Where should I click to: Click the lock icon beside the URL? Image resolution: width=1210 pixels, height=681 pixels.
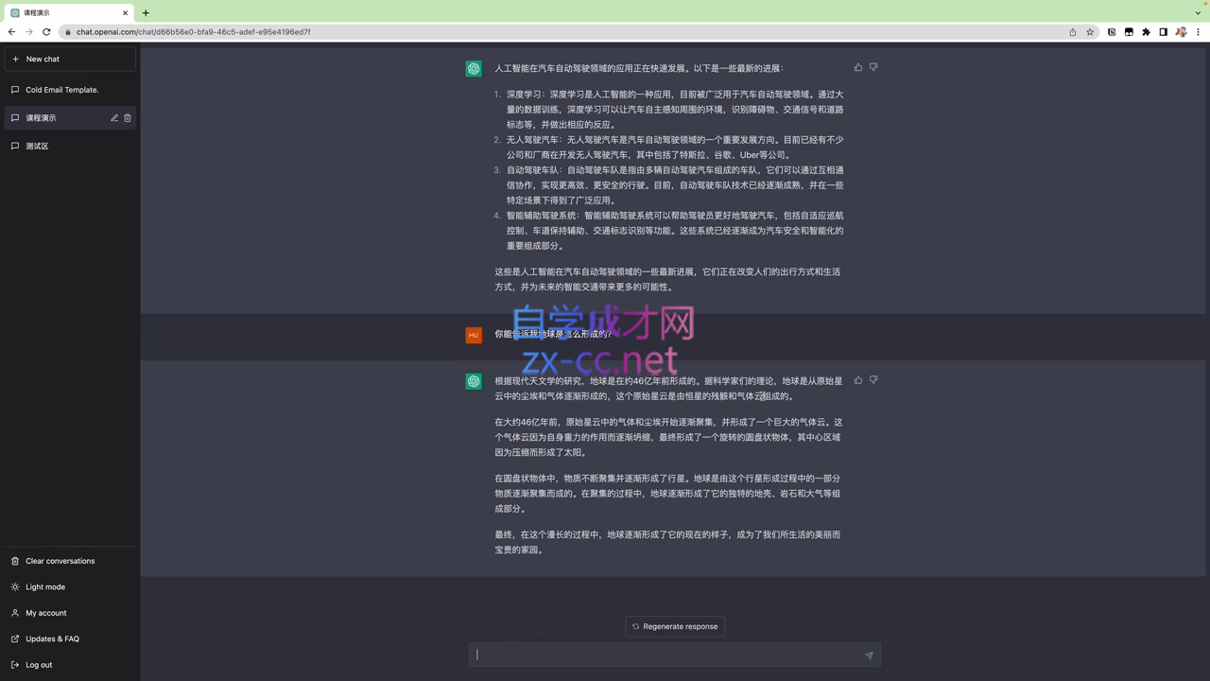coord(68,32)
